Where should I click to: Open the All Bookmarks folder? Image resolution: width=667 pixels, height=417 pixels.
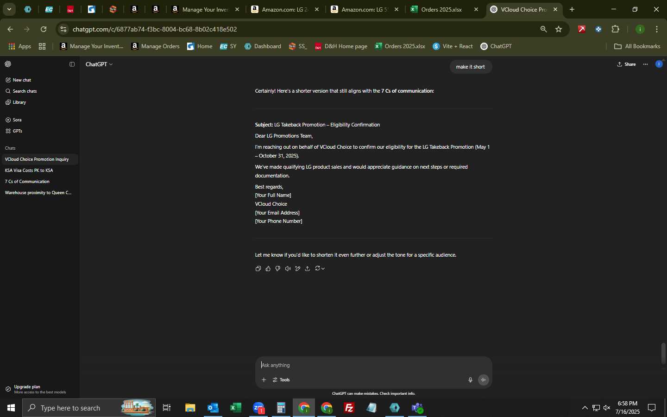tap(637, 46)
